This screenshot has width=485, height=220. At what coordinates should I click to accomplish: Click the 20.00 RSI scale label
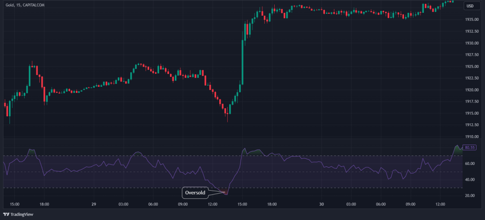(x=470, y=195)
